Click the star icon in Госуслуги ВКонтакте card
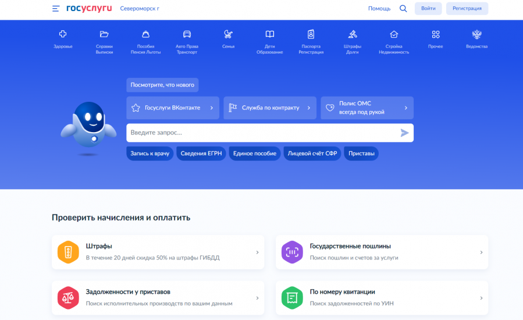This screenshot has height=320, width=523. 136,108
